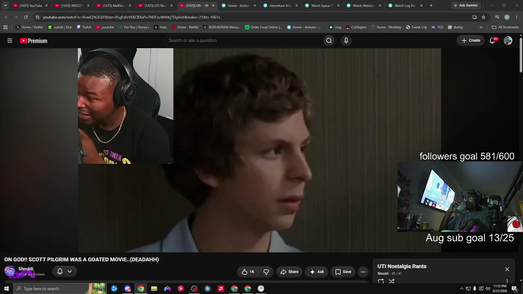Open the Hulu bookmark
523x294 pixels.
point(161,27)
